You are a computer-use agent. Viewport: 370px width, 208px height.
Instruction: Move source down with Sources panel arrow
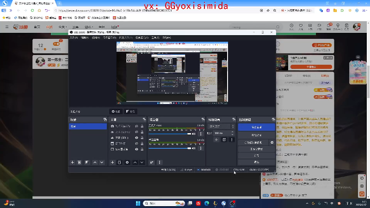[x=142, y=163]
